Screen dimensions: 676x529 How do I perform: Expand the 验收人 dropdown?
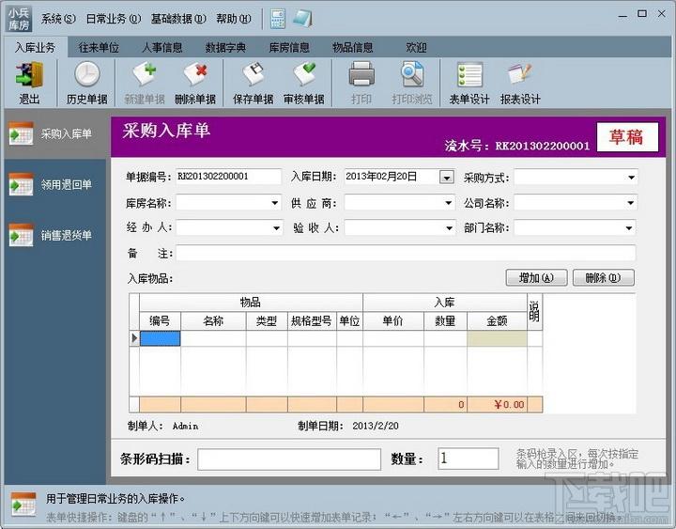[449, 227]
